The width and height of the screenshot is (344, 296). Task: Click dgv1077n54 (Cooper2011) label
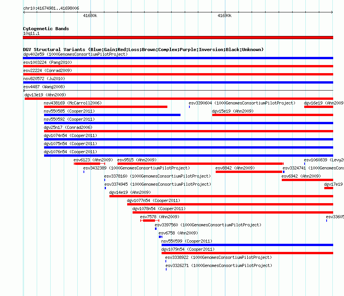[x=153, y=200]
